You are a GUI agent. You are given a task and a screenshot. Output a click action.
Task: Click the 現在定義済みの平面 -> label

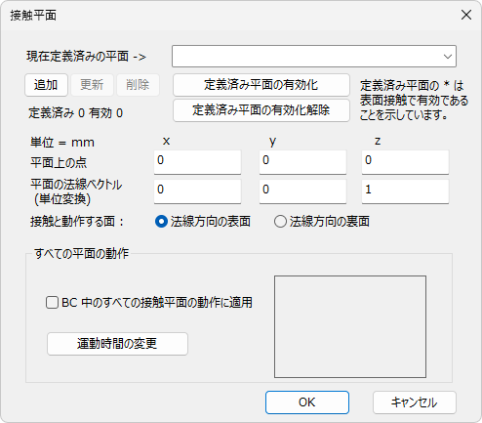pos(86,57)
